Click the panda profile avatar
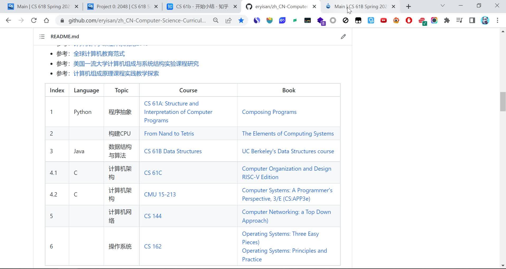506x269 pixels. pos(485,20)
